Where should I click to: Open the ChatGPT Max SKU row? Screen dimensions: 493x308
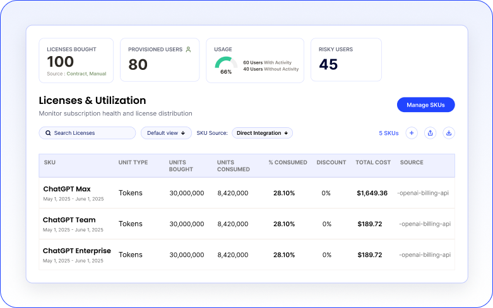(x=247, y=193)
